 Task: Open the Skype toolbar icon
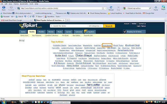coord(163,7)
